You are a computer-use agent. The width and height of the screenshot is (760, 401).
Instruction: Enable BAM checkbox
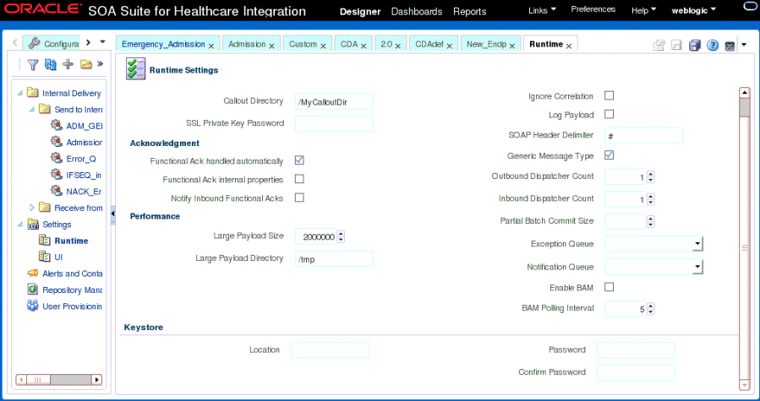tap(610, 287)
